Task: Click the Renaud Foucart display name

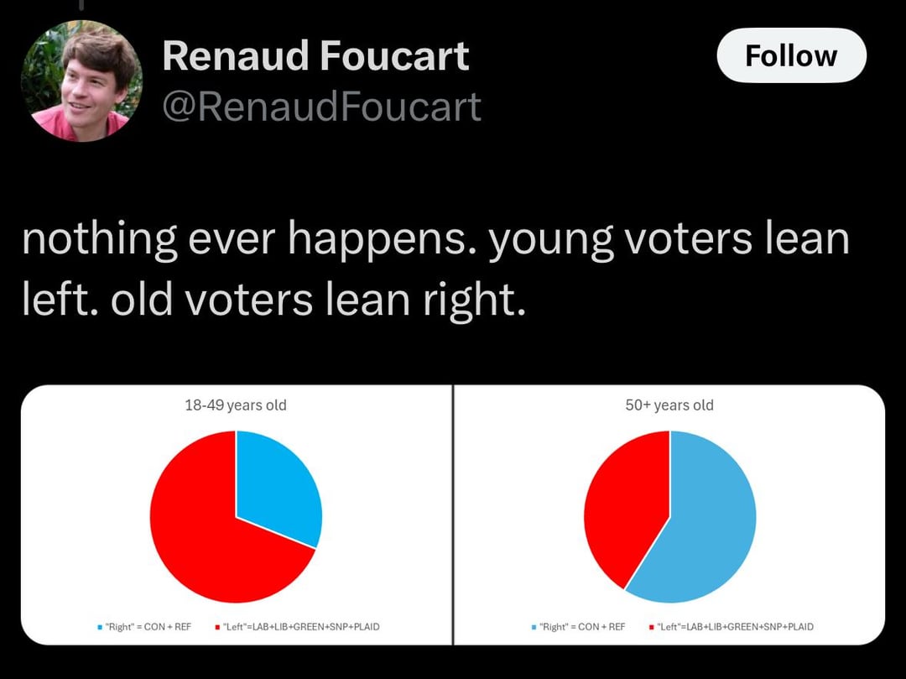Action: 315,56
